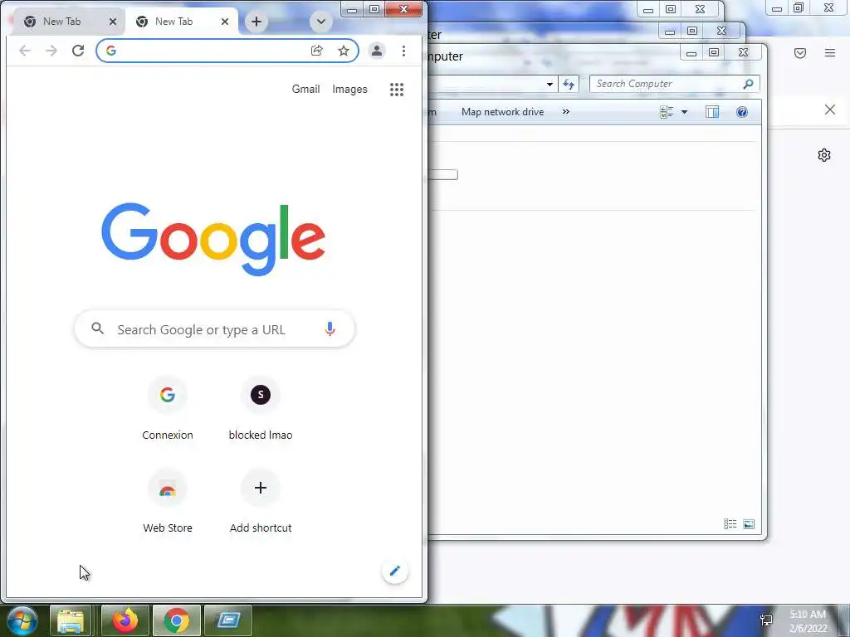Open File Explorer from the taskbar
The height and width of the screenshot is (637, 850).
tap(71, 620)
